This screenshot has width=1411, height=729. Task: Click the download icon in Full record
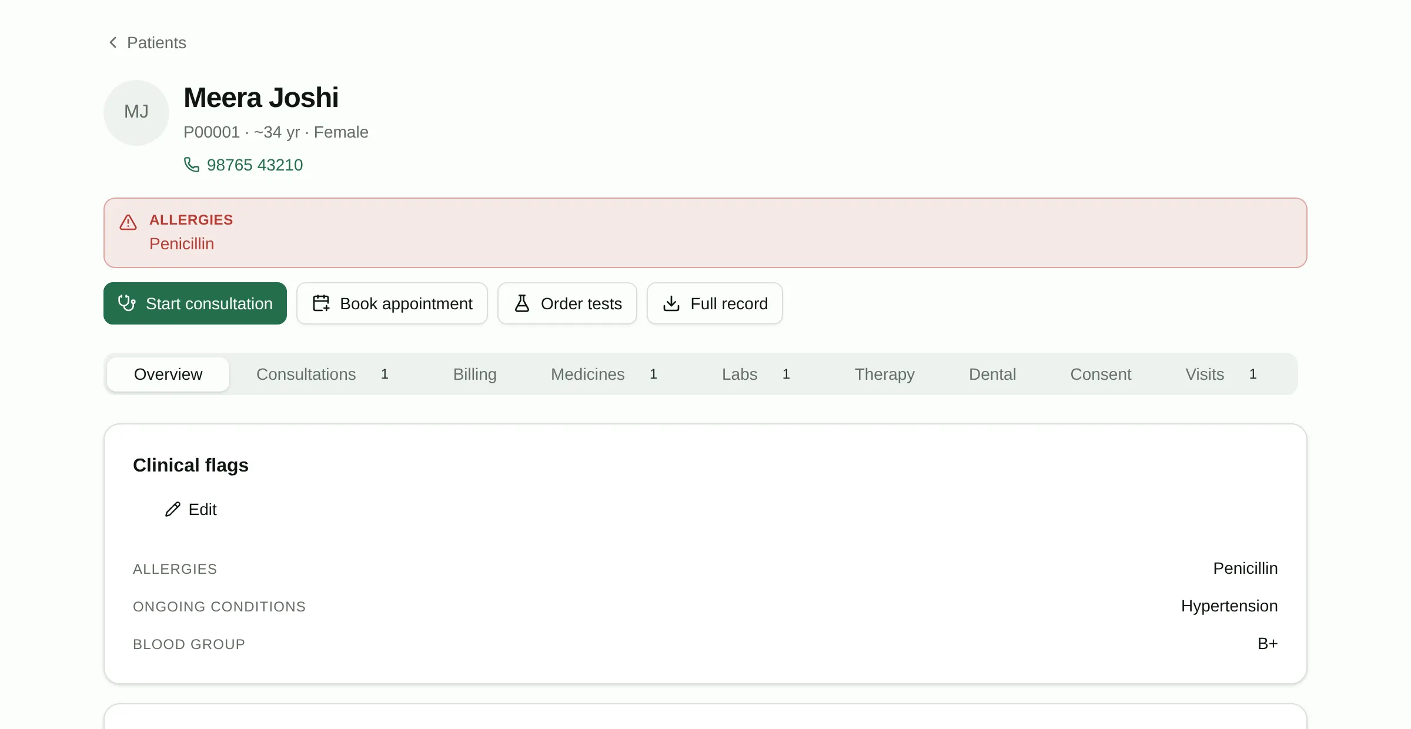[671, 303]
